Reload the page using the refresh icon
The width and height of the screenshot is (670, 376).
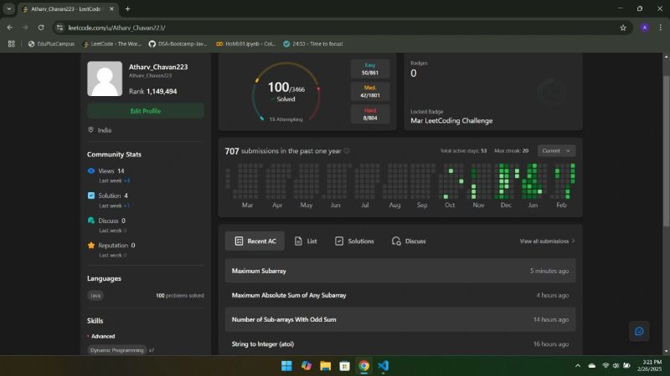(40, 27)
